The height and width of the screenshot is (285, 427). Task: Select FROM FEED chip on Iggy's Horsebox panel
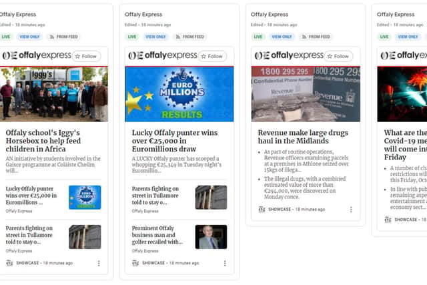[63, 37]
